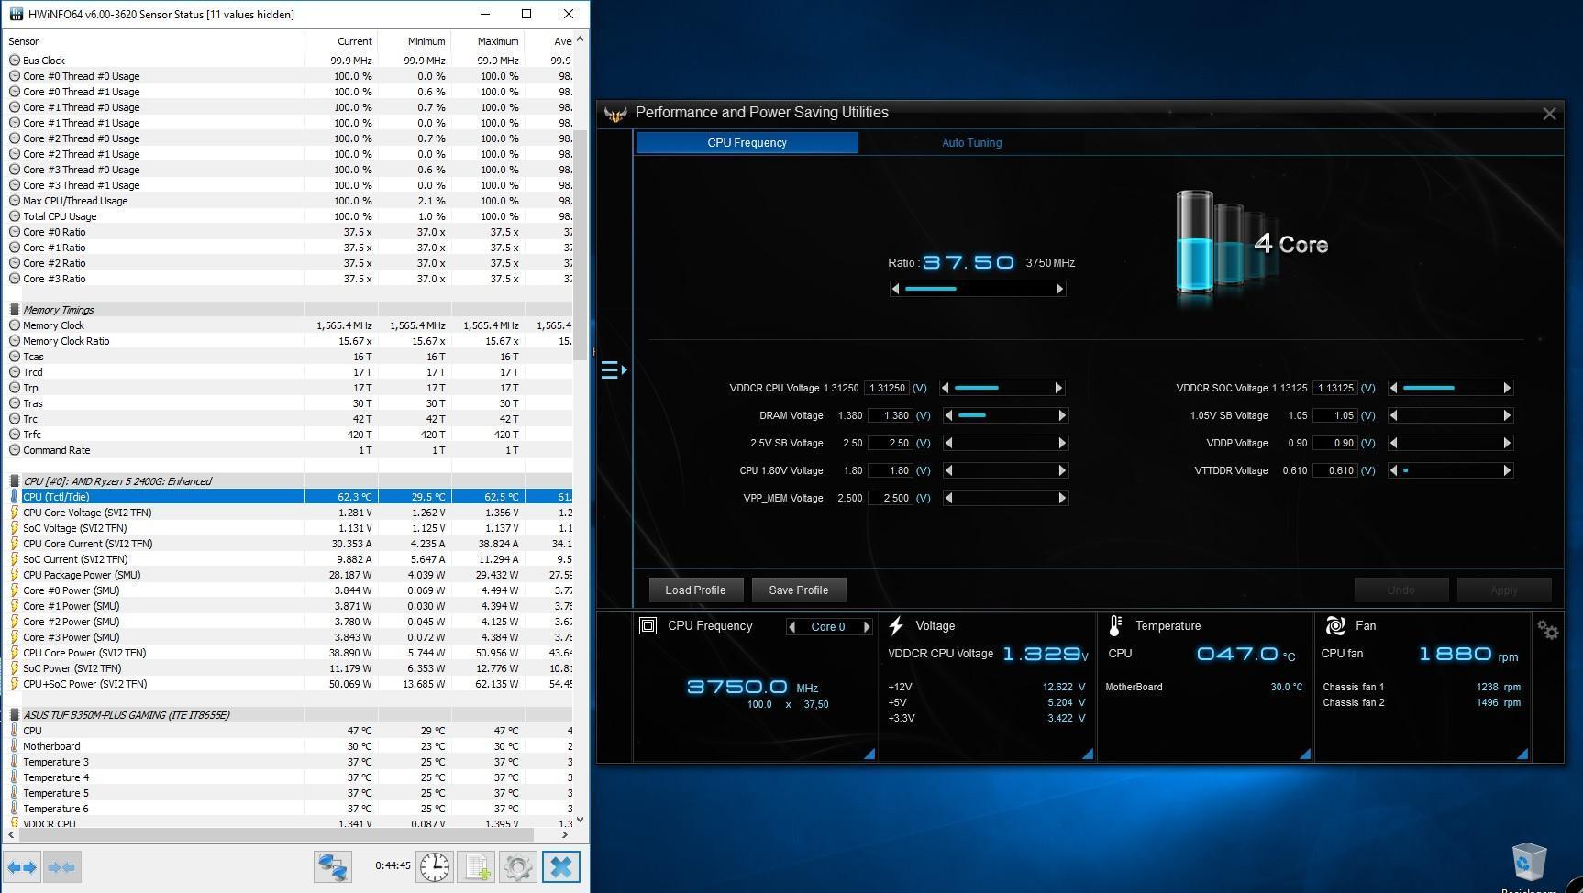Click VTTDDR Voltage 0.610 input field
Screen dimensions: 1583x893
tap(1335, 470)
